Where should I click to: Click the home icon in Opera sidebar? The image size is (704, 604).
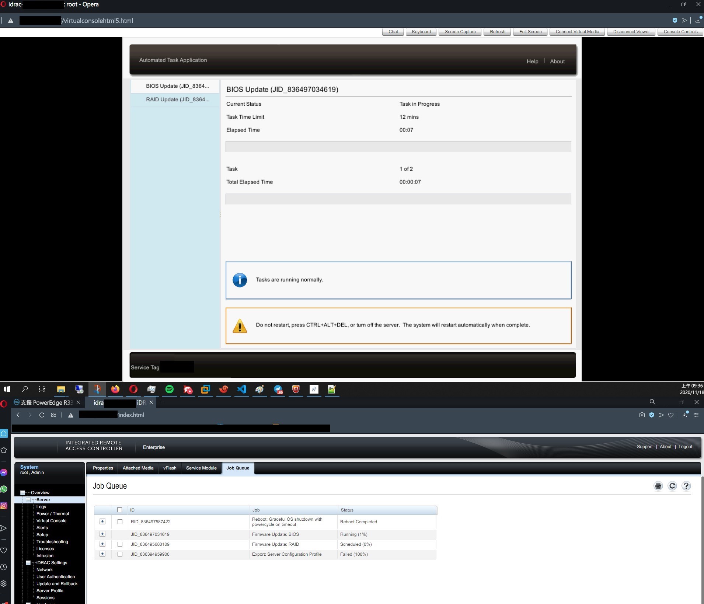[4, 433]
